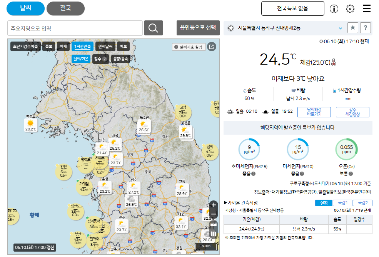This screenshot has width=379, height=257.
Task: Click the 외연도 wind buoy marker
Action: [x=75, y=212]
